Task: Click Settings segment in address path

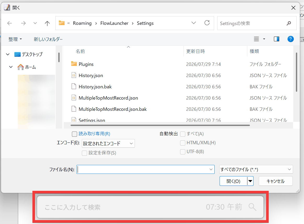Action: [x=145, y=23]
